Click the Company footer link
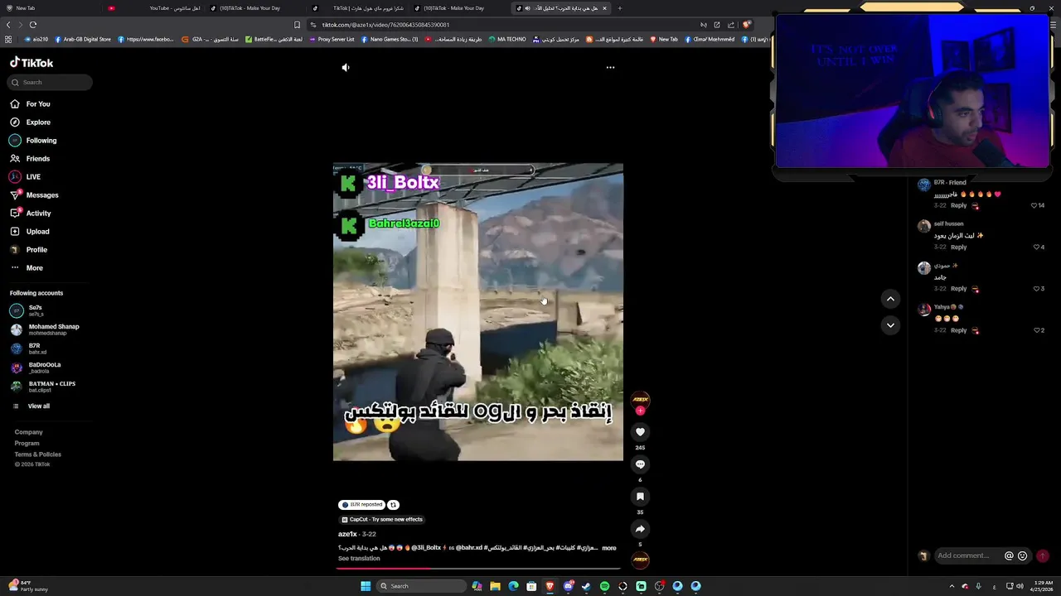 (28, 432)
